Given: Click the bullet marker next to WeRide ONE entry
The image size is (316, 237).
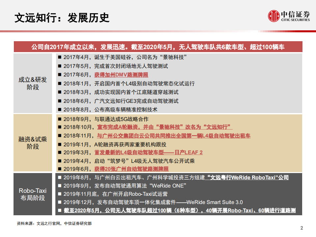Looking at the screenshot, I should 60,186.
